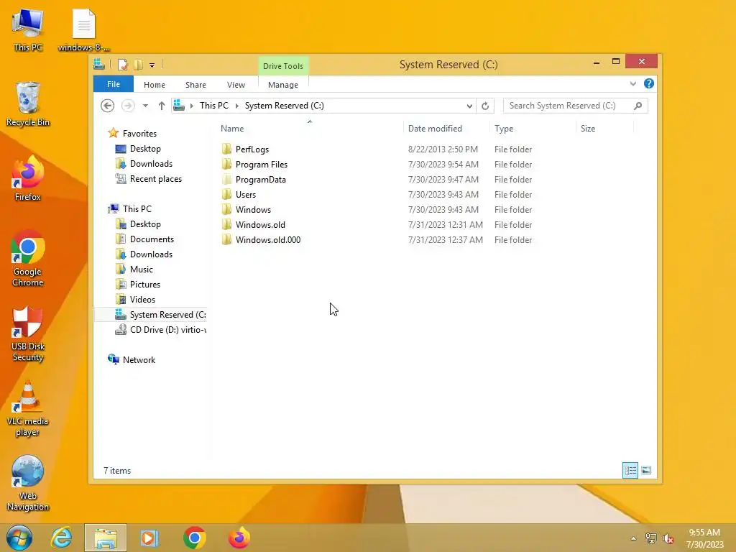Select the Windows.old folder
The image size is (736, 552).
click(x=260, y=224)
